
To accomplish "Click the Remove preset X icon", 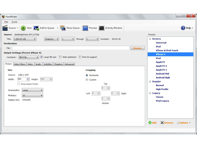I will click(x=162, y=123).
